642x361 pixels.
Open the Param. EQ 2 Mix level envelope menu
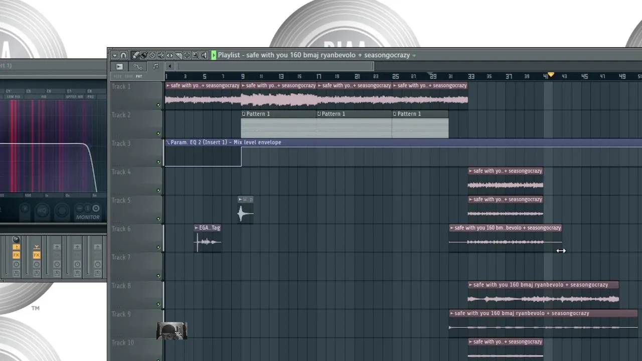168,142
